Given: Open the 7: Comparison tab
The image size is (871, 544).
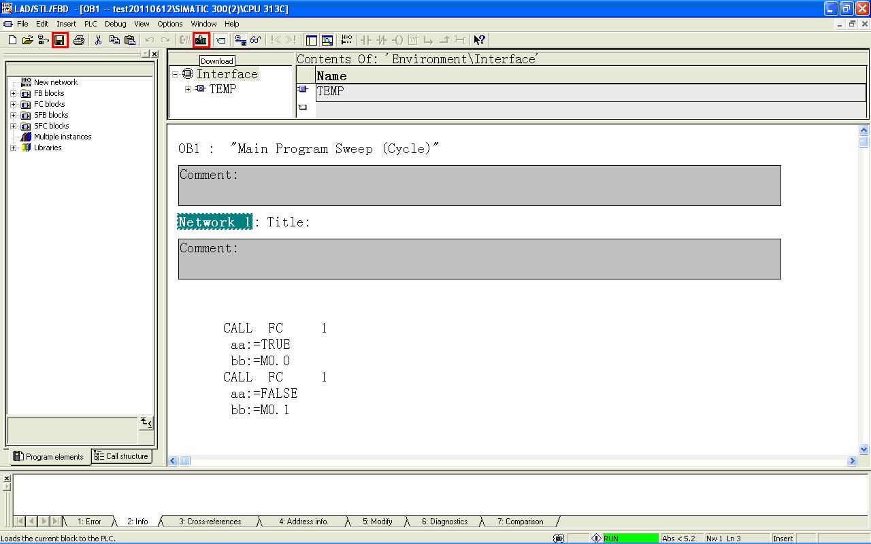Looking at the screenshot, I should click(520, 522).
